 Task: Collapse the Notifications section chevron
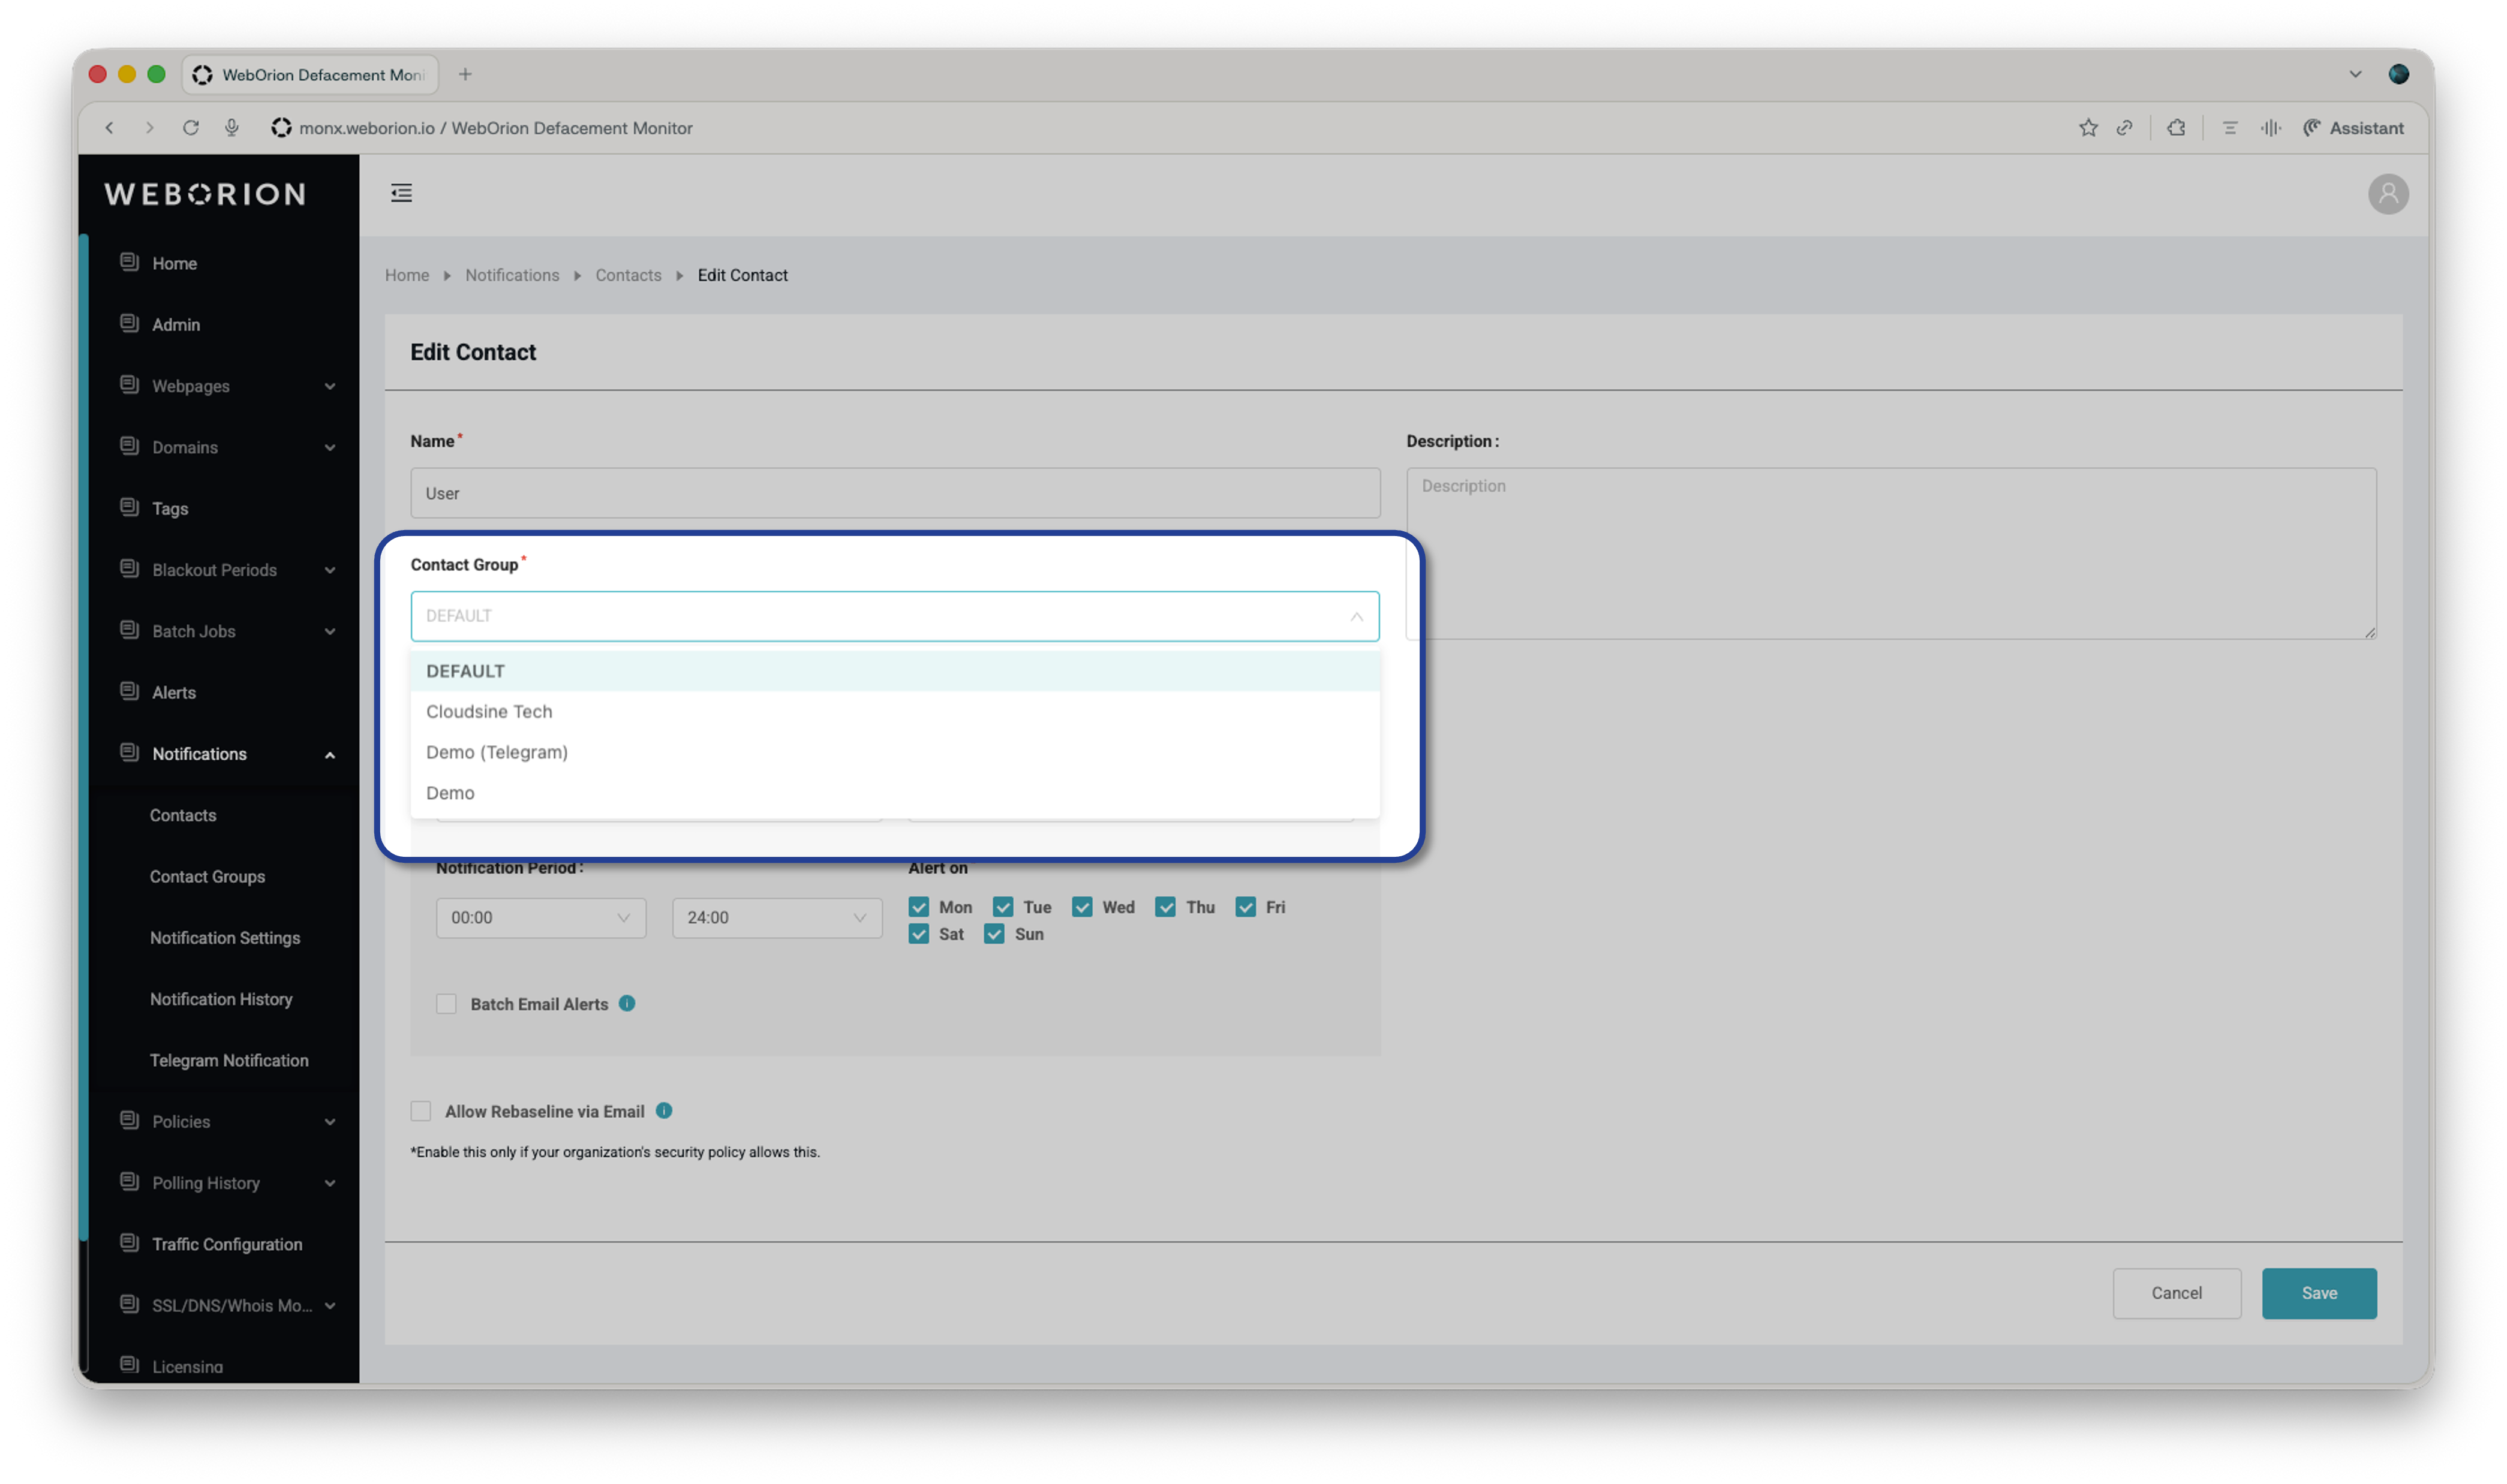tap(330, 754)
